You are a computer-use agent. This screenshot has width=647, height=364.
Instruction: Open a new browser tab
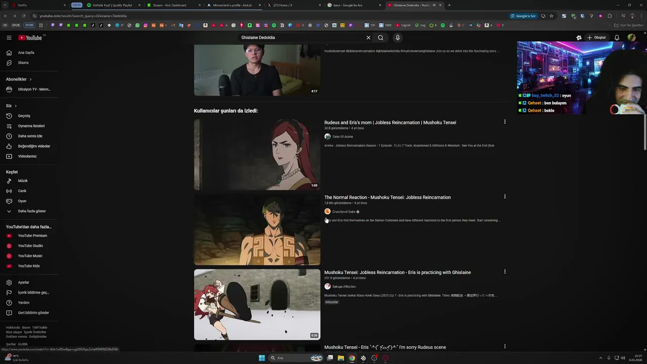point(449,5)
